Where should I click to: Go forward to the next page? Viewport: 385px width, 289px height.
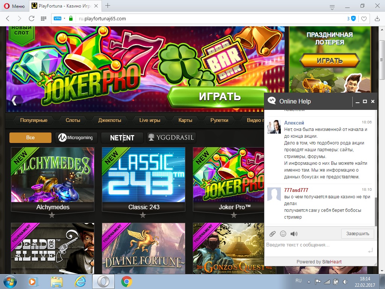point(20,18)
